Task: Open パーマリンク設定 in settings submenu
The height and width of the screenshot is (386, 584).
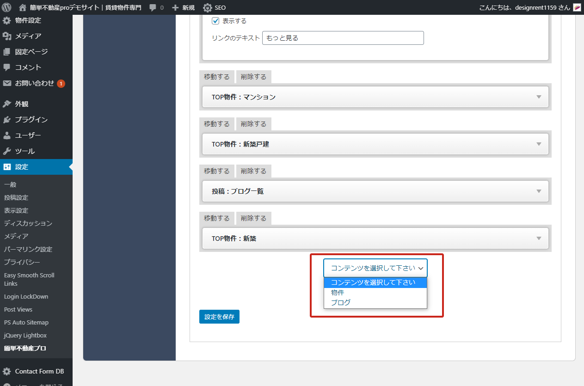Action: click(x=28, y=249)
